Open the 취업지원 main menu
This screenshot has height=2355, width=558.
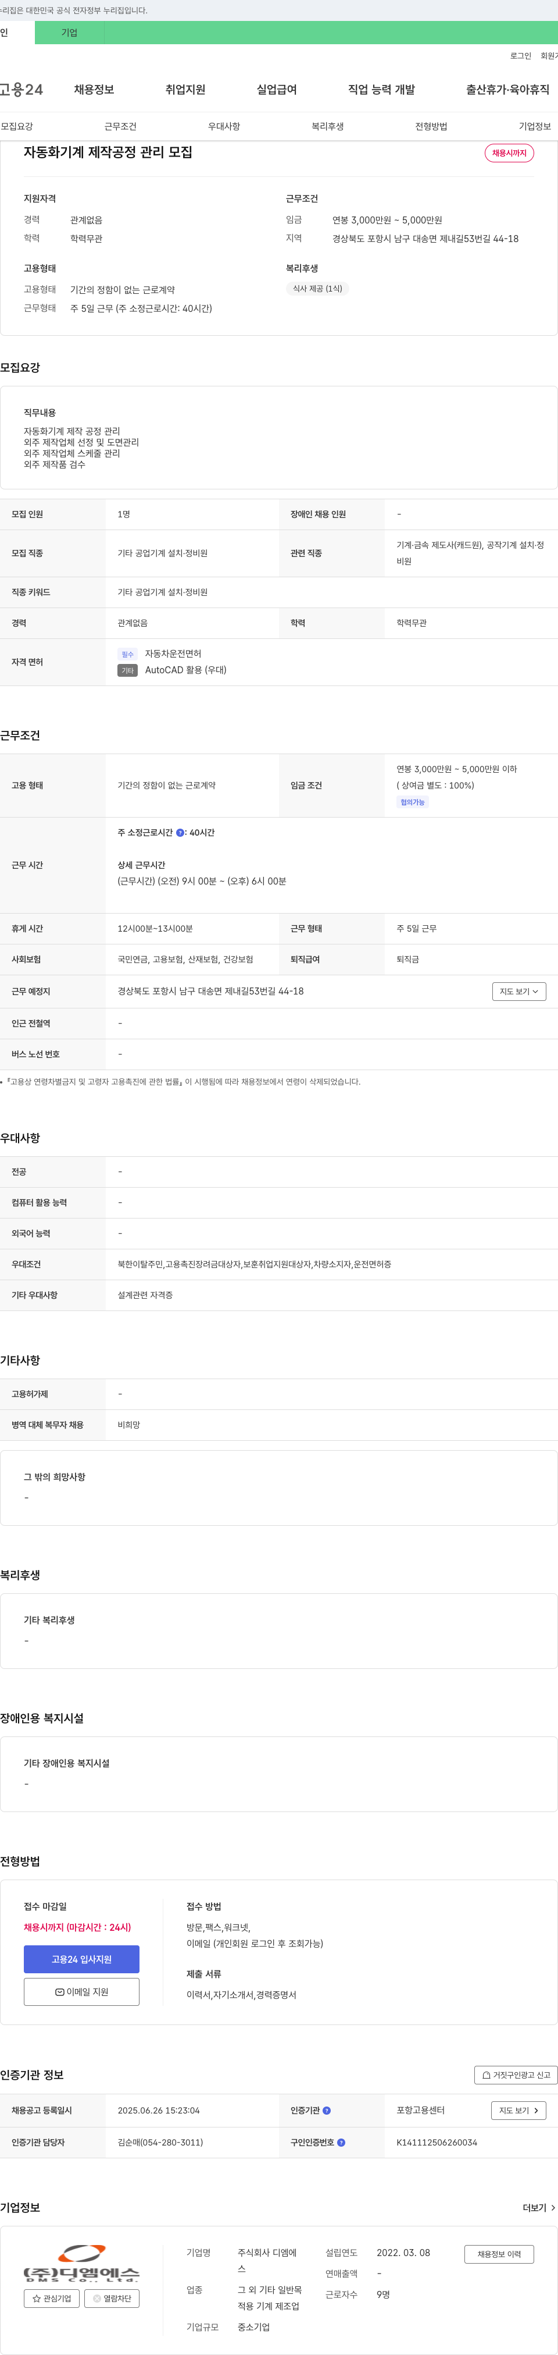coord(185,90)
